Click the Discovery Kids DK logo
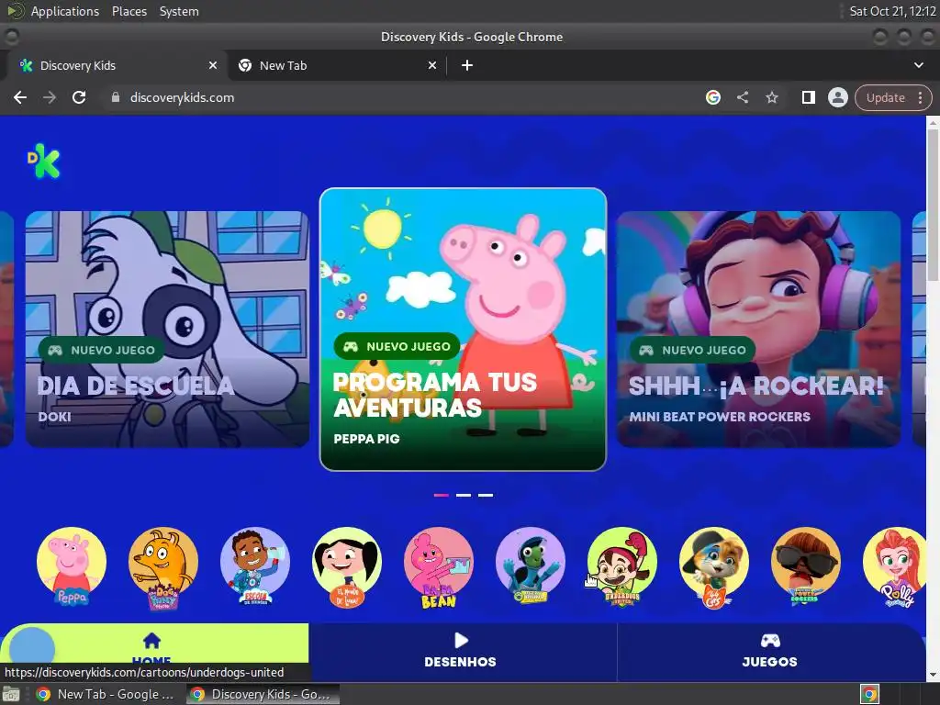 coord(44,161)
